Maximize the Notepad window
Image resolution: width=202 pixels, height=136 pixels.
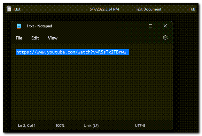(151, 26)
